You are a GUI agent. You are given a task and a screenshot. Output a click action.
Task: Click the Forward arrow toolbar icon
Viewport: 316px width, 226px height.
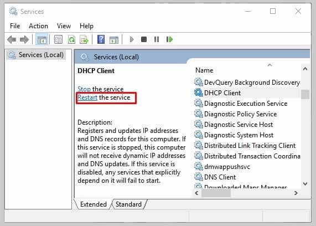24,39
